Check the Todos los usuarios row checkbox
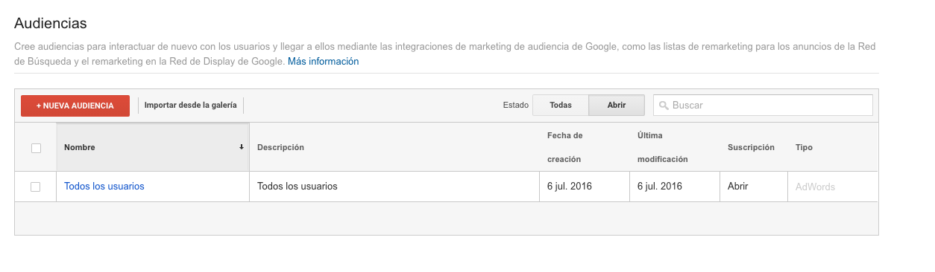935x272 pixels. tap(36, 187)
